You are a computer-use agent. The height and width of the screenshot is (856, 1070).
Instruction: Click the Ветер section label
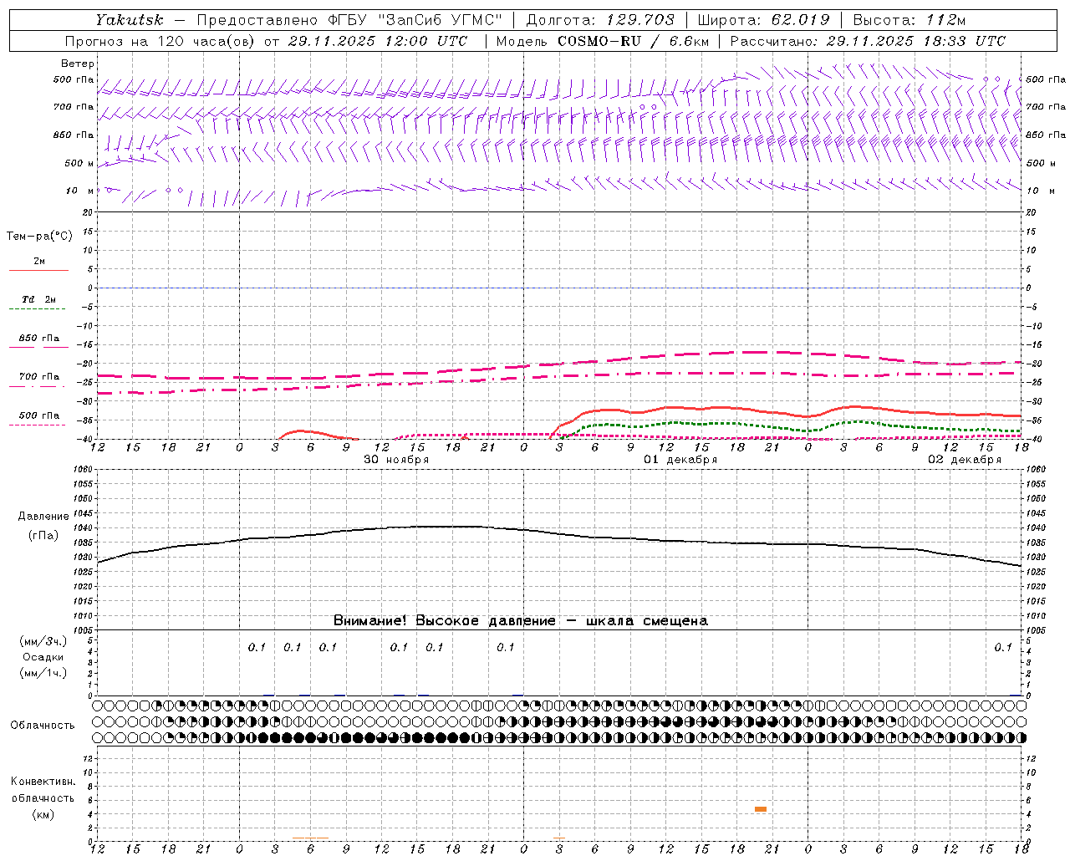[x=78, y=64]
